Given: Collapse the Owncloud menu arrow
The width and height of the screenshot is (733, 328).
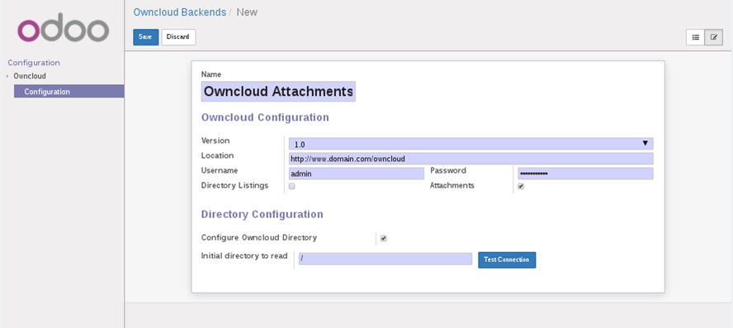Looking at the screenshot, I should coord(7,76).
